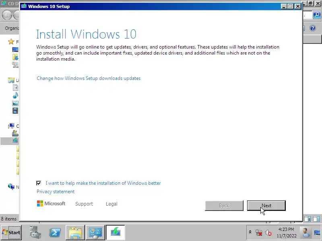Click the Explorer back arrow button
This screenshot has width=322, height=241.
7,15
